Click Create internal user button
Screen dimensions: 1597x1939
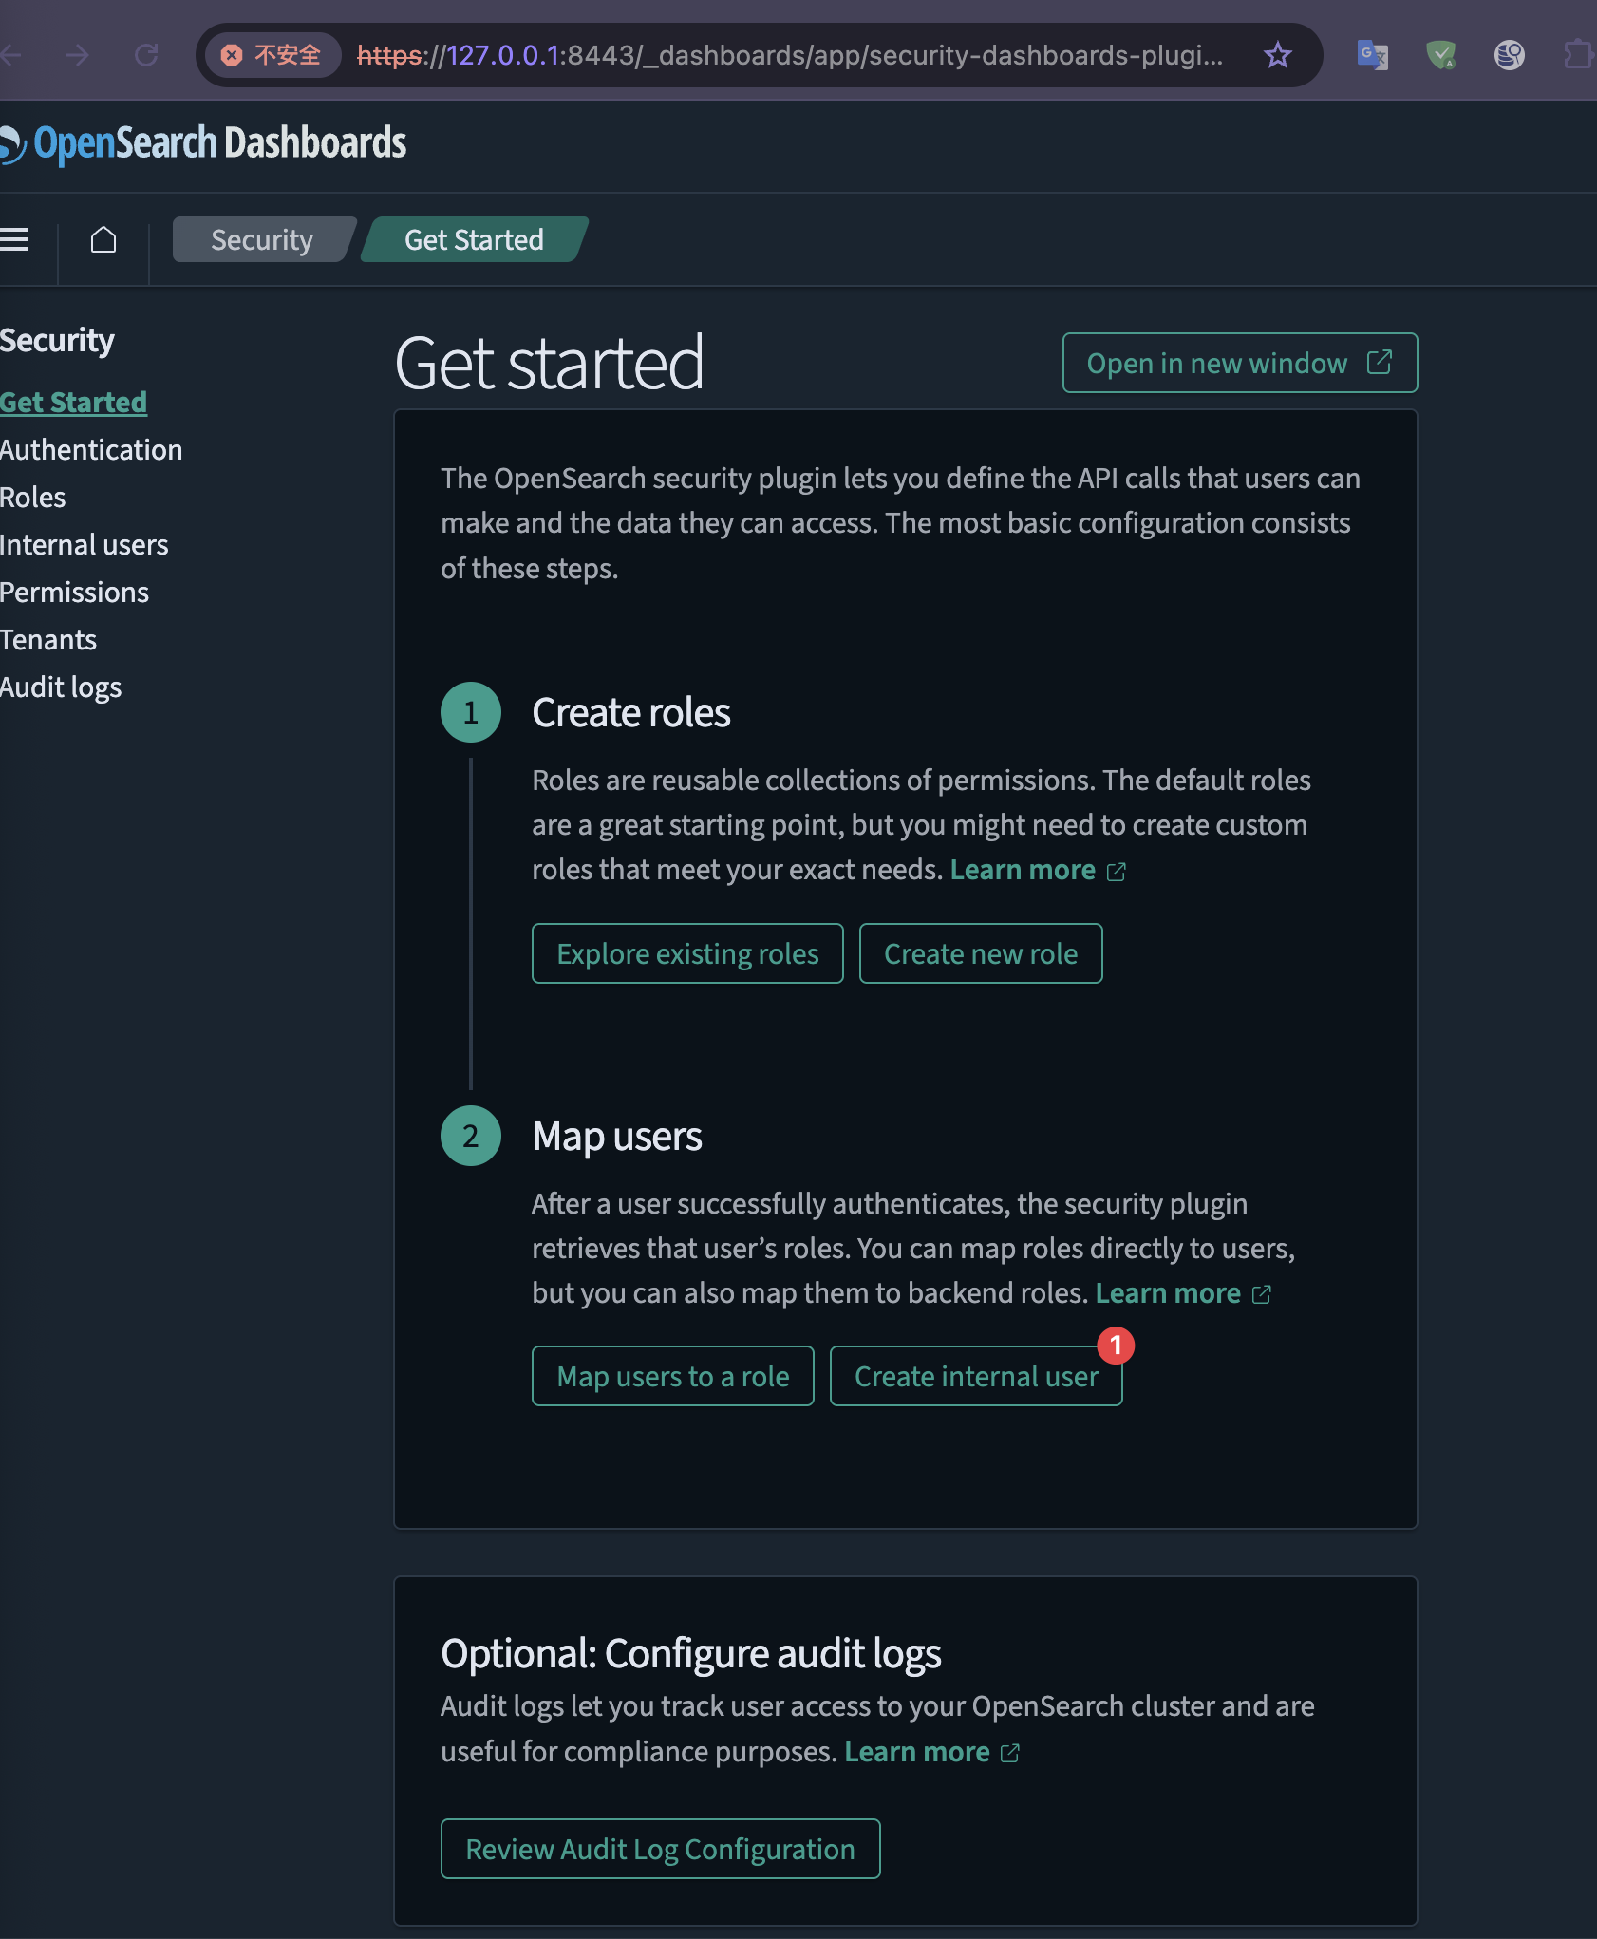pos(976,1376)
